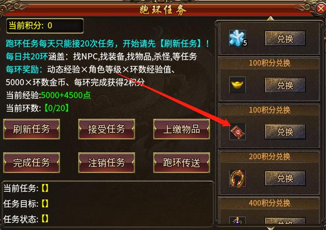The image size is (326, 230).
Task: Click the 上缴物品 button
Action: [182, 129]
